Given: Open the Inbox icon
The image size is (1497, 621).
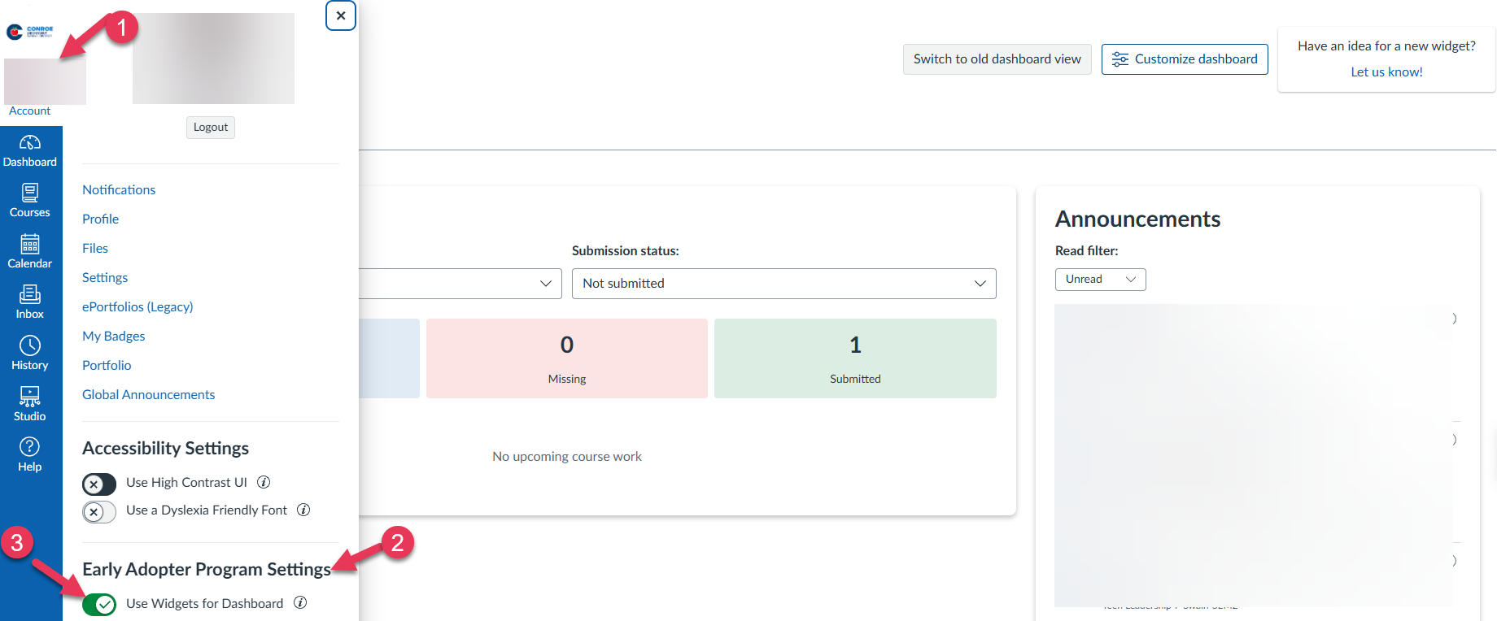Looking at the screenshot, I should (x=30, y=302).
